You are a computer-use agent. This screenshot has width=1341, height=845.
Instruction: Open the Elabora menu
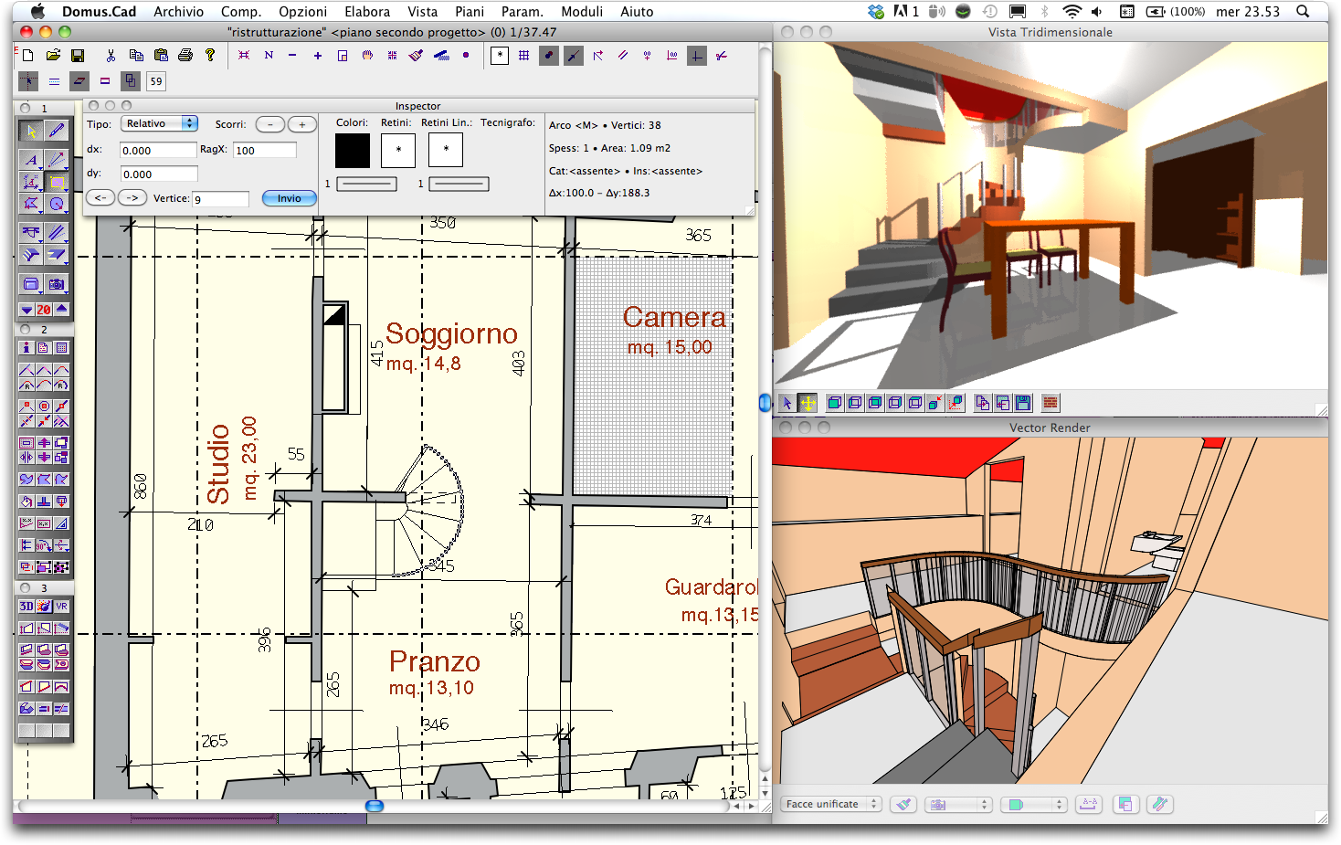pos(367,12)
